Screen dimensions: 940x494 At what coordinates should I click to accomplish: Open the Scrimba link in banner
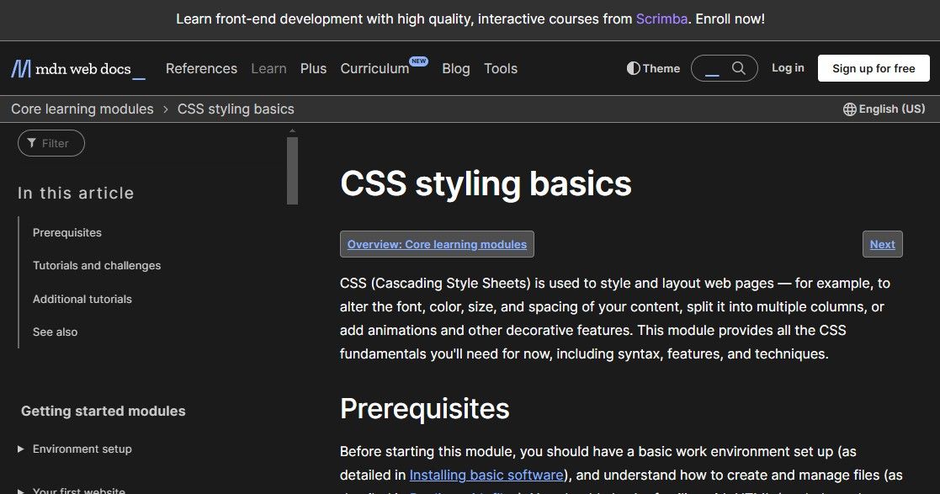pos(662,19)
